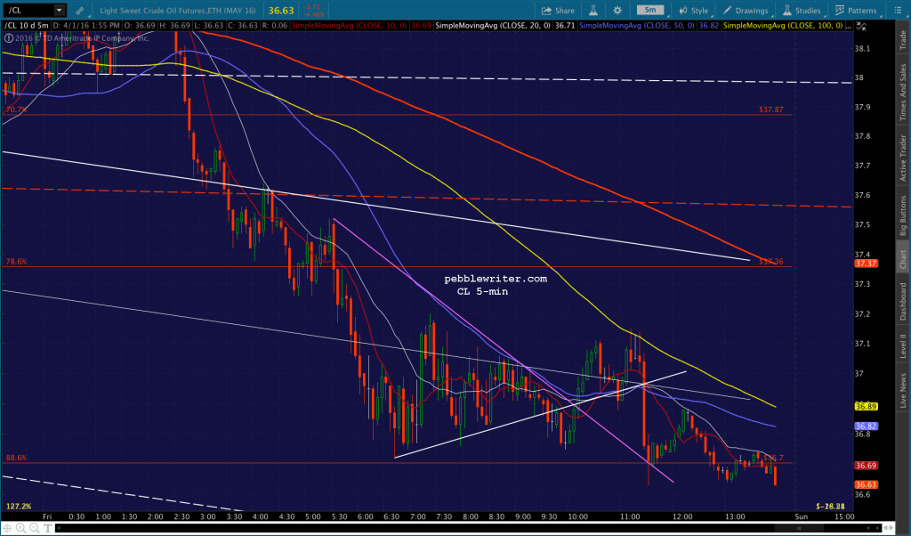
Task: Click the horizontal expand arrows at bottom right
Action: click(x=887, y=528)
